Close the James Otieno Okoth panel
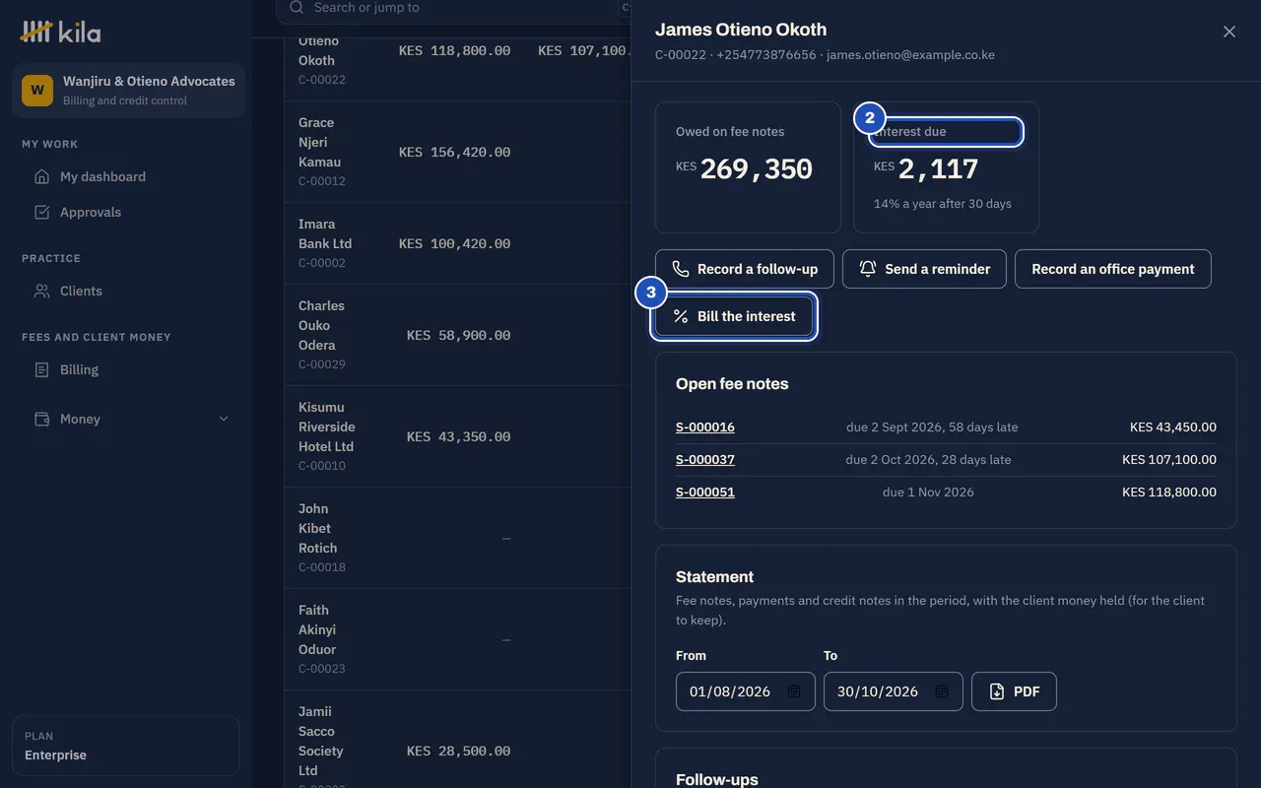Screen dimensions: 1261x788 pyautogui.click(x=1228, y=32)
